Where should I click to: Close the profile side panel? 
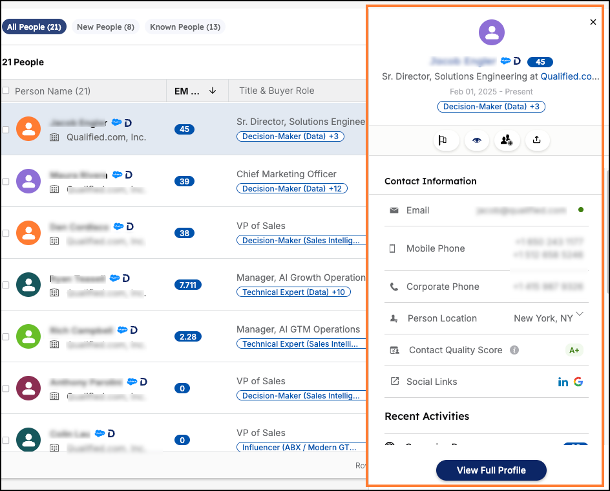[593, 22]
